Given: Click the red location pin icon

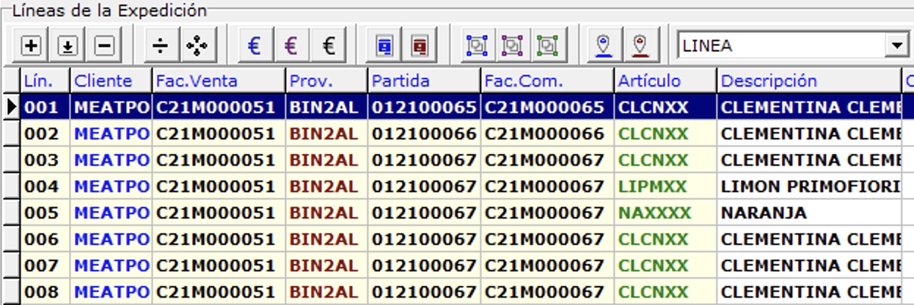Looking at the screenshot, I should click(640, 46).
